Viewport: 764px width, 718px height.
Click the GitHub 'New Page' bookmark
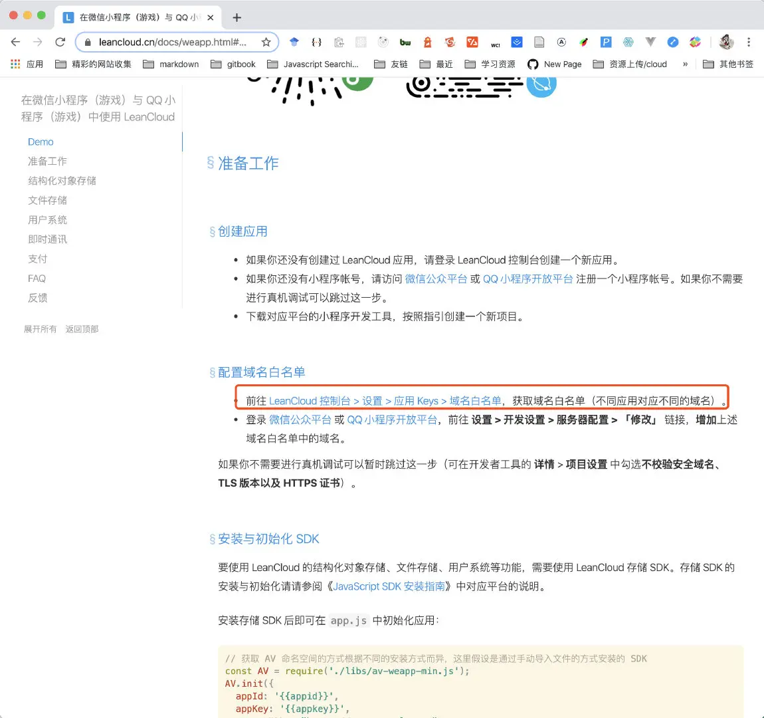coord(555,64)
